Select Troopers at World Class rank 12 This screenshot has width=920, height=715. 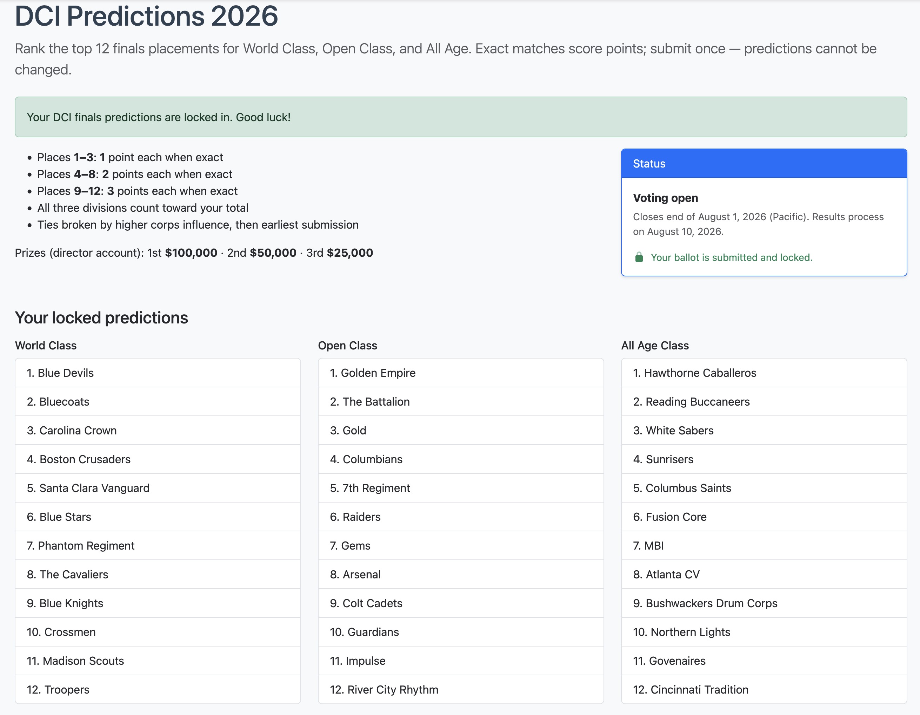point(158,689)
